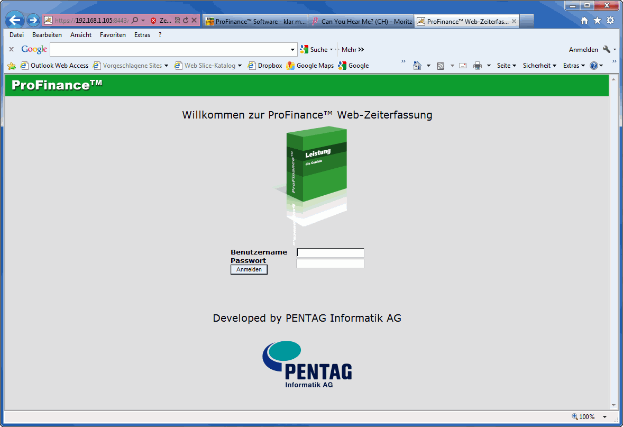Screen dimensions: 623x427
Task: Click the Benutzername input field
Action: (x=331, y=253)
